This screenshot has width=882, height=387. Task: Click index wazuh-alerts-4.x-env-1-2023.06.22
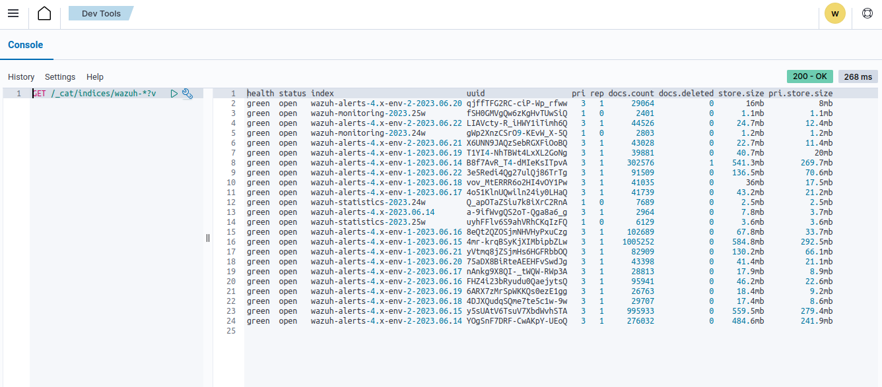pos(386,173)
